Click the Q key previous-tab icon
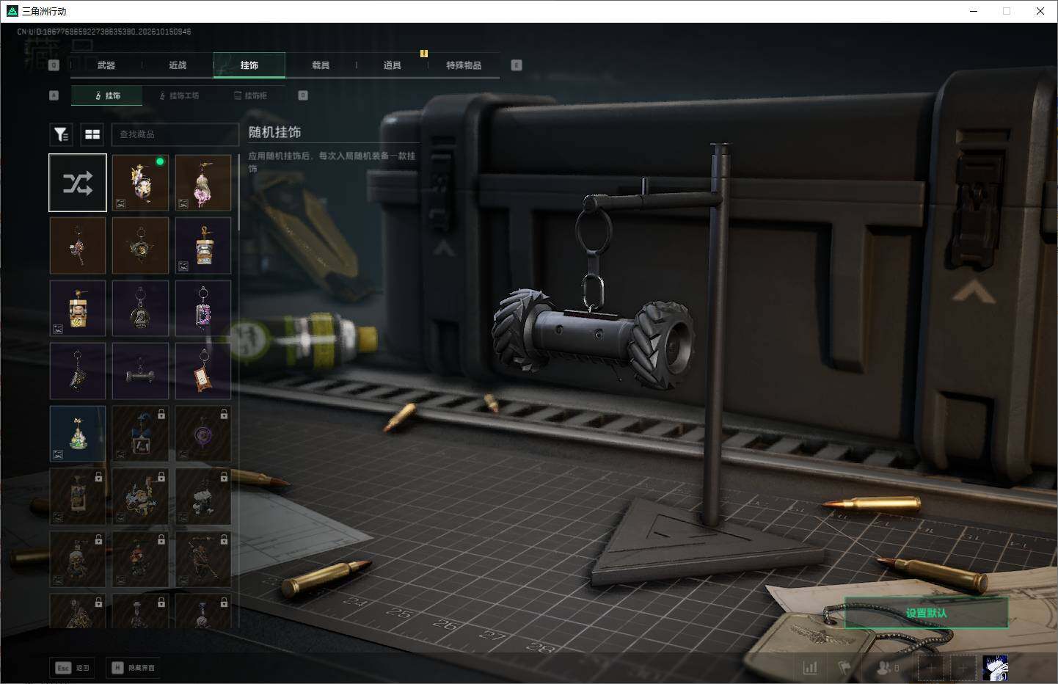 tap(54, 65)
